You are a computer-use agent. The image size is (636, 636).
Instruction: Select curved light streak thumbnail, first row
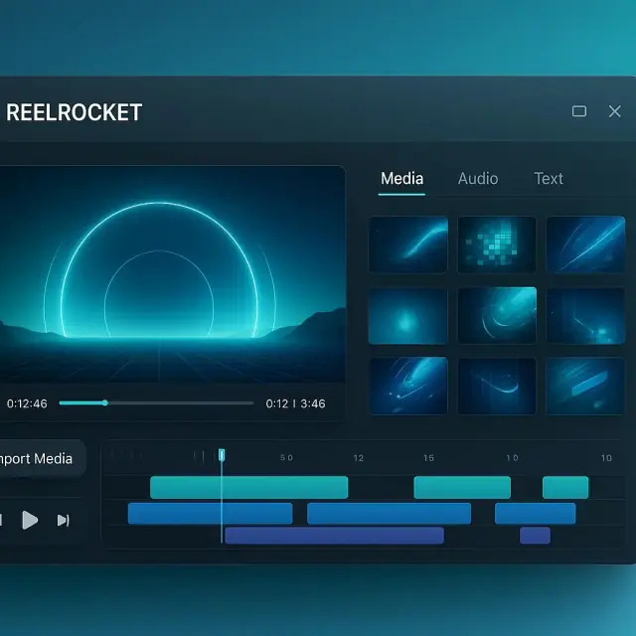[x=408, y=244]
